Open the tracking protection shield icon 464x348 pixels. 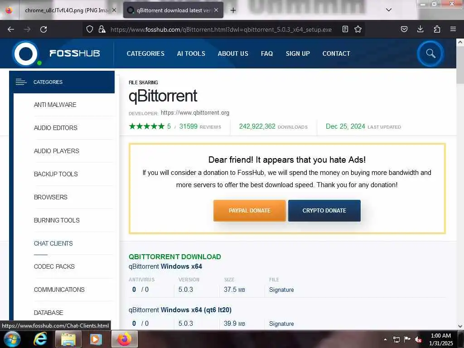pyautogui.click(x=90, y=29)
